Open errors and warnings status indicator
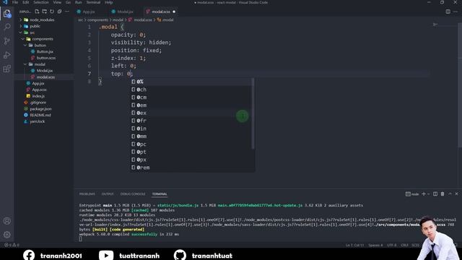462x260 pixels. [x=12, y=245]
